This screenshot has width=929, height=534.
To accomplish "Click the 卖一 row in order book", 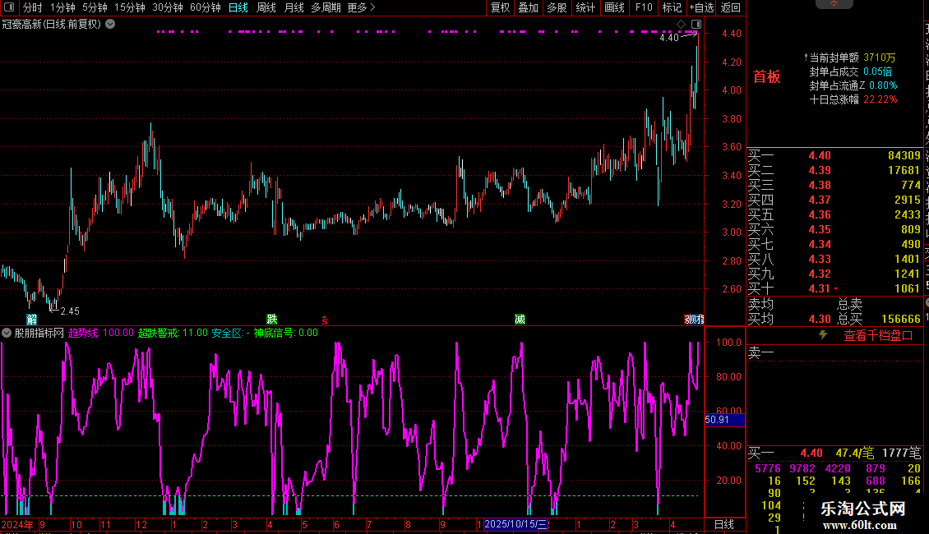I will coord(834,353).
